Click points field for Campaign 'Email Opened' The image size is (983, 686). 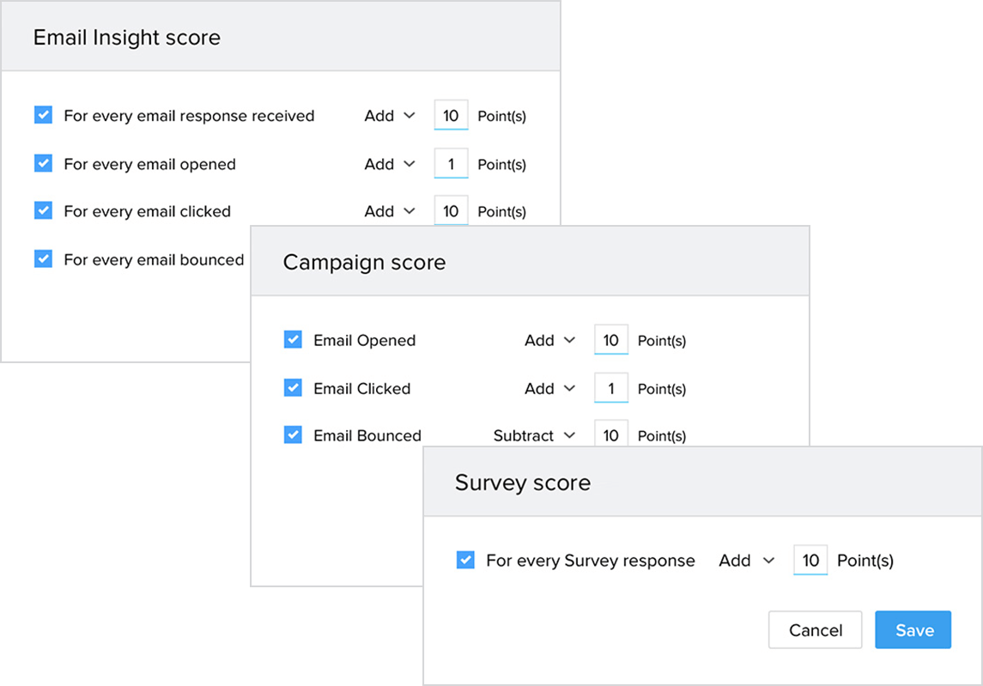tap(611, 340)
